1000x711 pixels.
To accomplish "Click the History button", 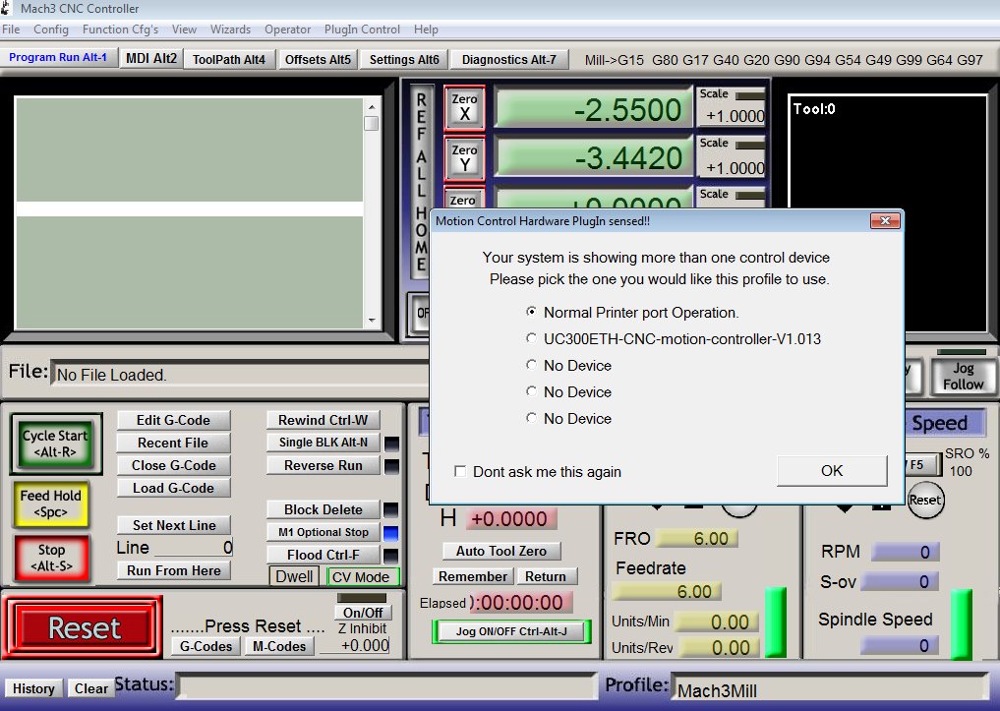I will pos(33,688).
